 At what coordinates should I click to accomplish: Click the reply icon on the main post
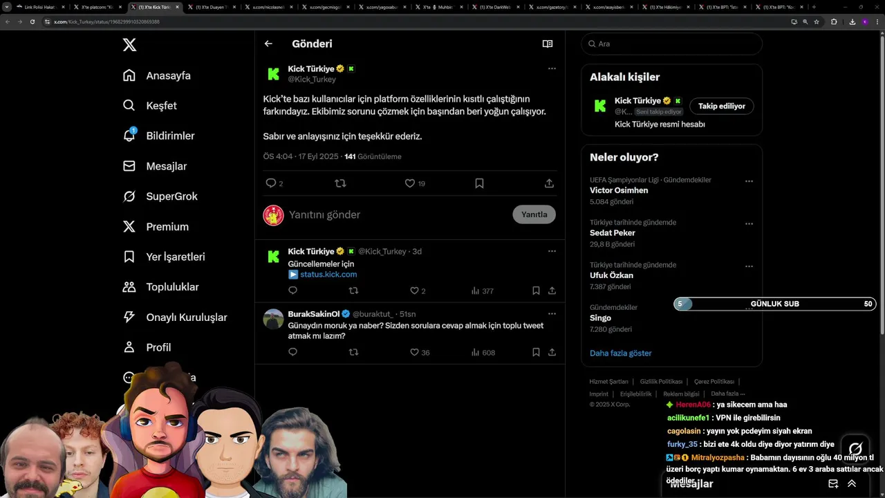coord(271,183)
